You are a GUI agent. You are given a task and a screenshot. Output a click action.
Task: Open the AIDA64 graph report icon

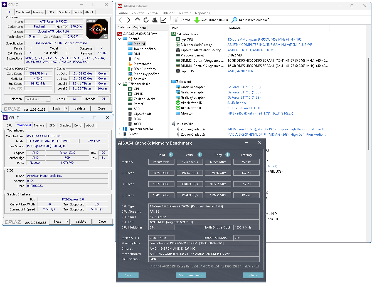click(163, 20)
